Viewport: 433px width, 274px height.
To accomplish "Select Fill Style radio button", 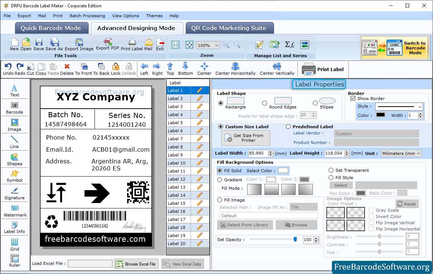I will 331,177.
